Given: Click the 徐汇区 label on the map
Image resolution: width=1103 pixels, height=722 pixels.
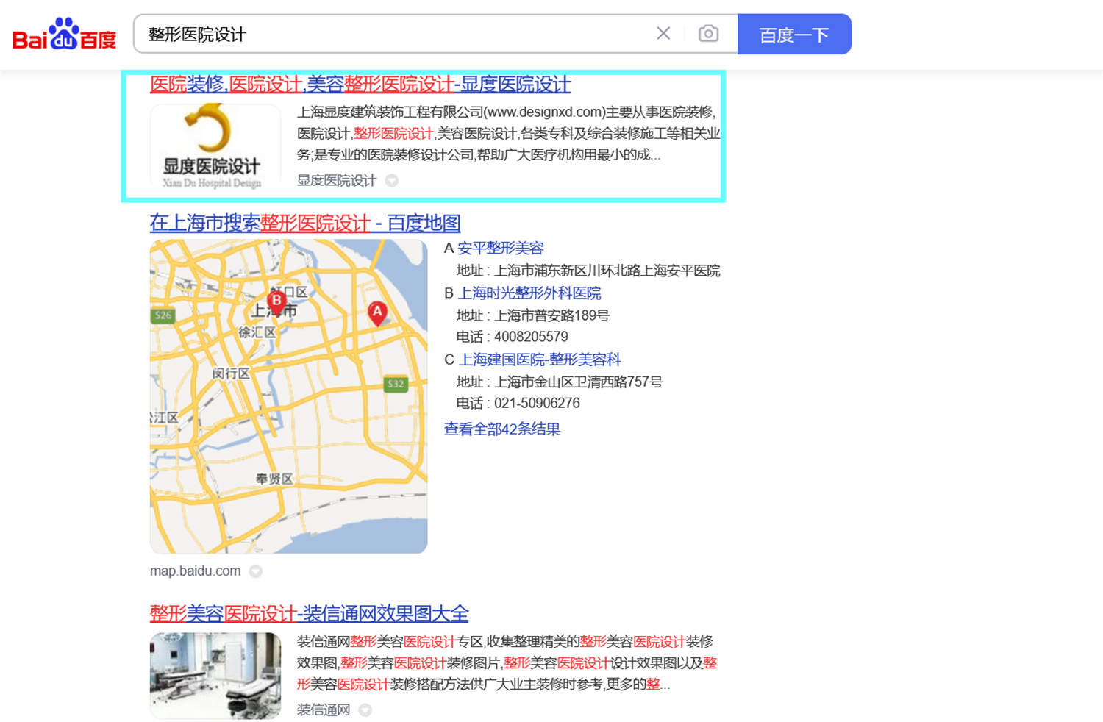Looking at the screenshot, I should [x=257, y=332].
